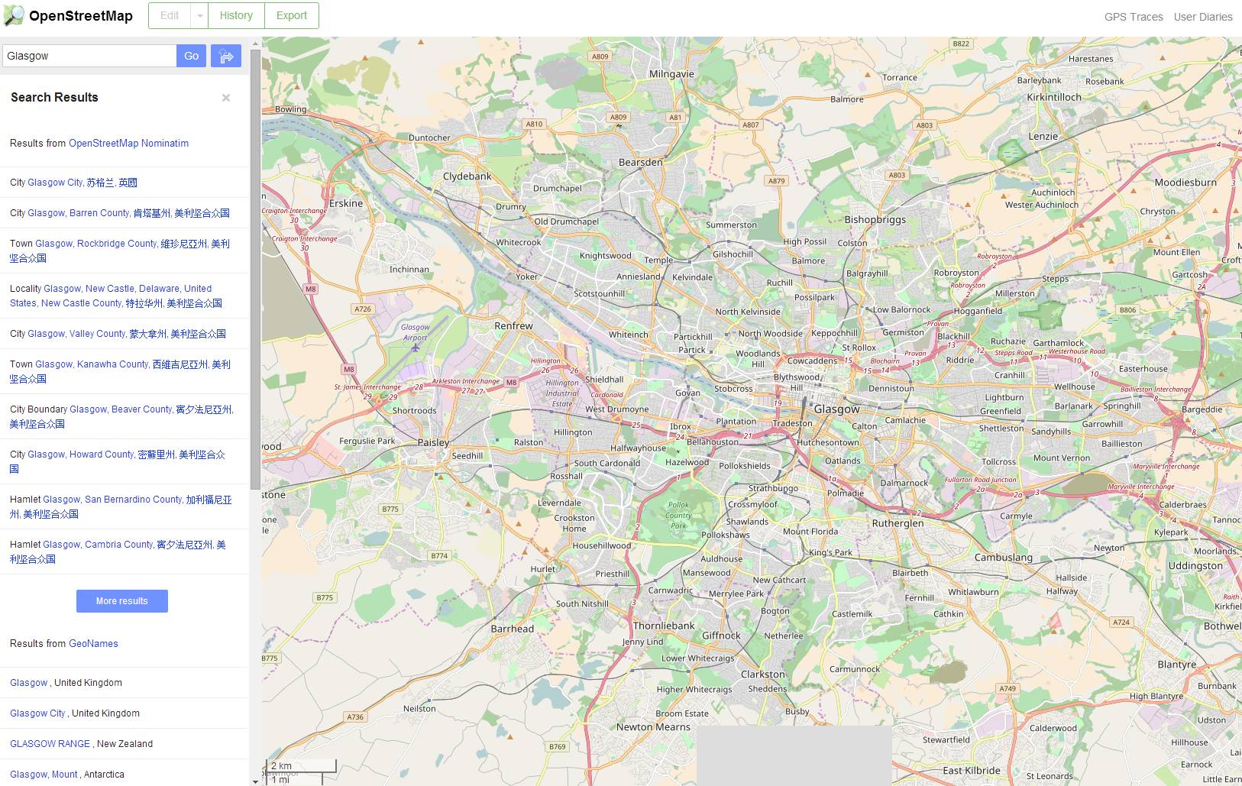Select Glasgow, San Bernardino County result

121,506
